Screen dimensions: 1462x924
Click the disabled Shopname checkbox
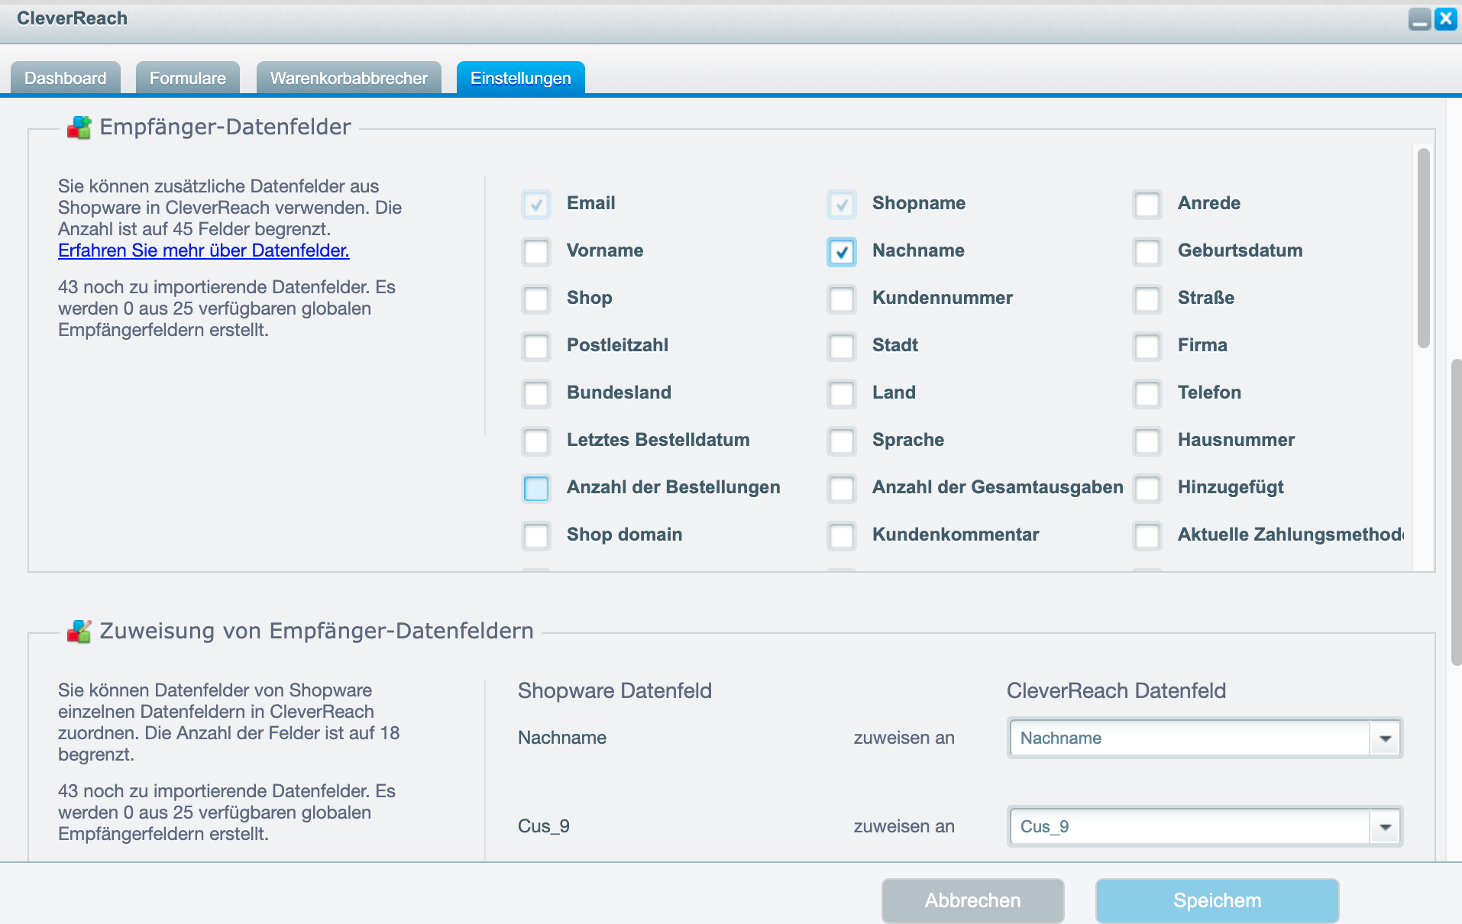(x=842, y=204)
